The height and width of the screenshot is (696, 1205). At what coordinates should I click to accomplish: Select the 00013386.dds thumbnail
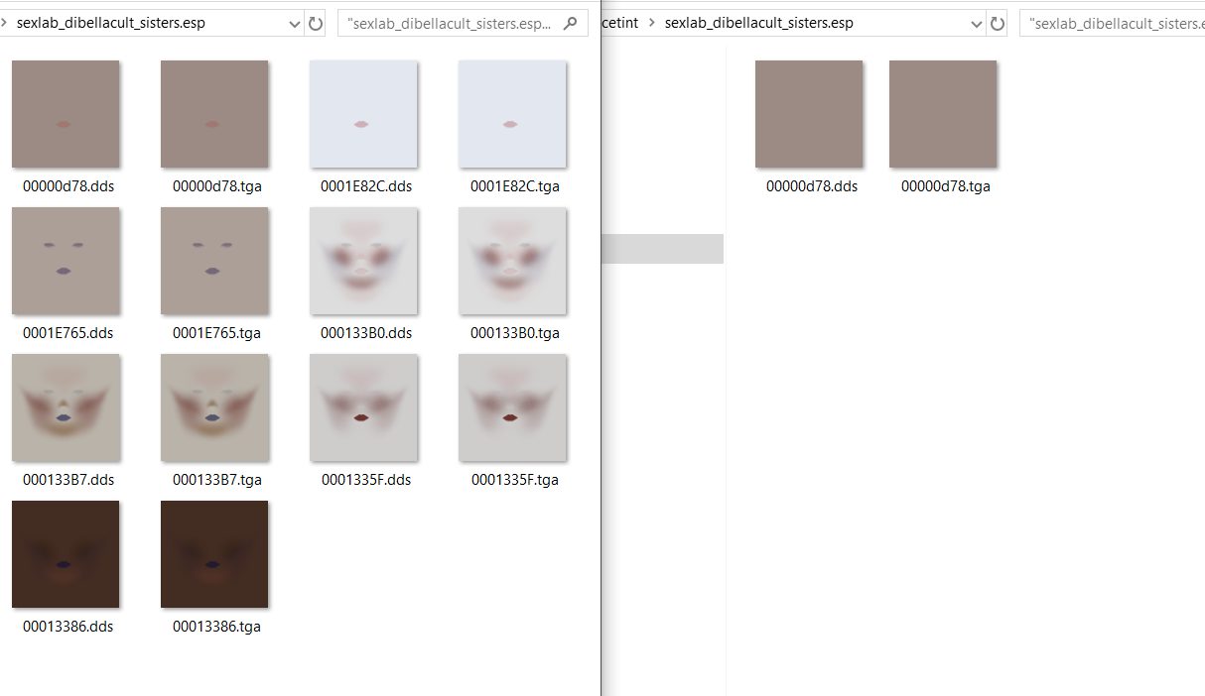tap(66, 554)
